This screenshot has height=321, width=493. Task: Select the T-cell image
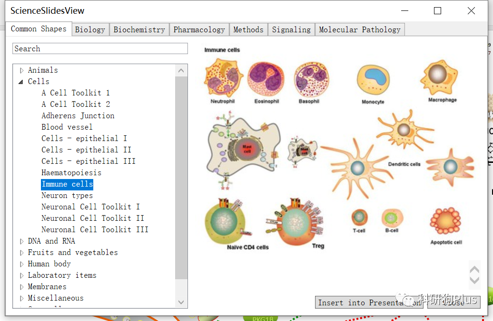point(359,217)
